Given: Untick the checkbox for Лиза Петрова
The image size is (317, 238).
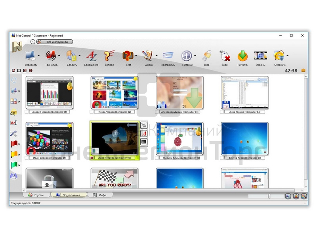Looking at the screenshot, I should [92, 157].
